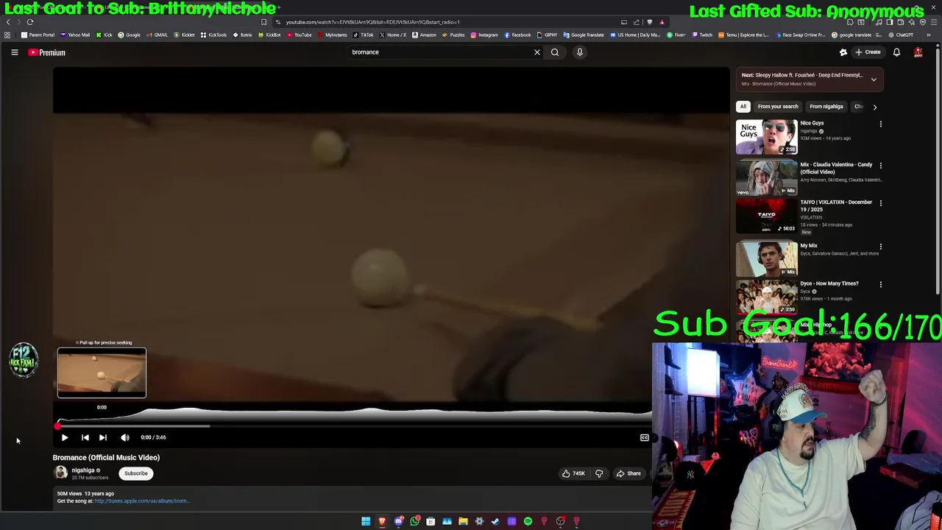942x530 pixels.
Task: Open Windows Start menu
Action: click(366, 521)
